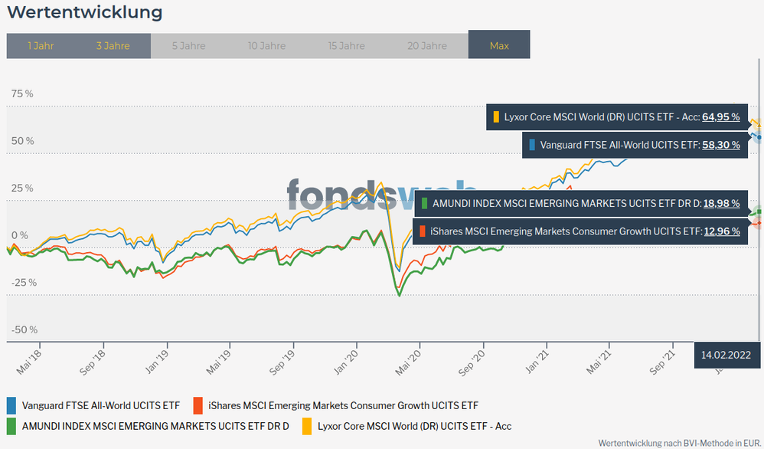Select the 1 Jahr time range
The height and width of the screenshot is (449, 764).
(x=41, y=46)
